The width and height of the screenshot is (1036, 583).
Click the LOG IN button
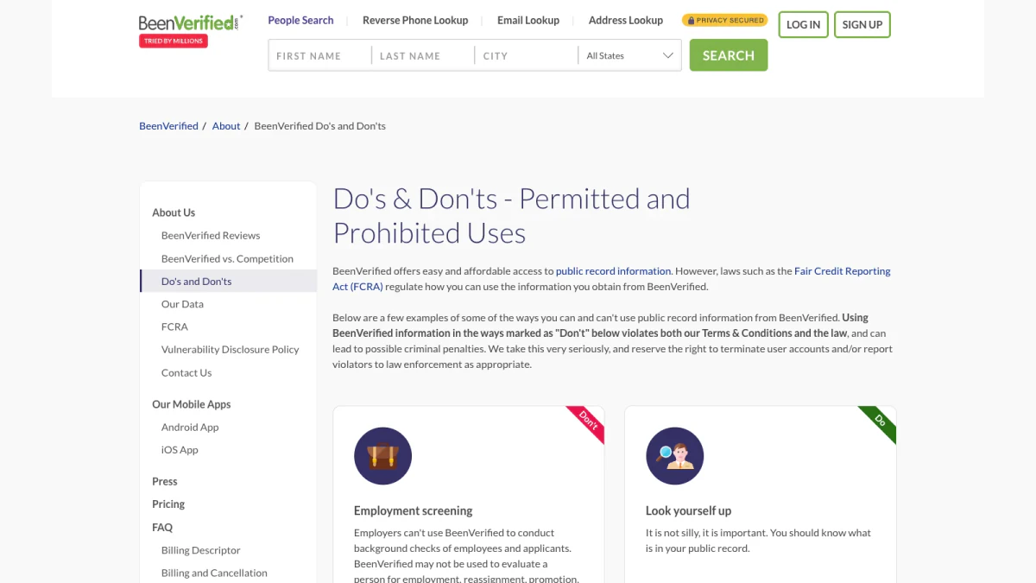[x=803, y=24]
